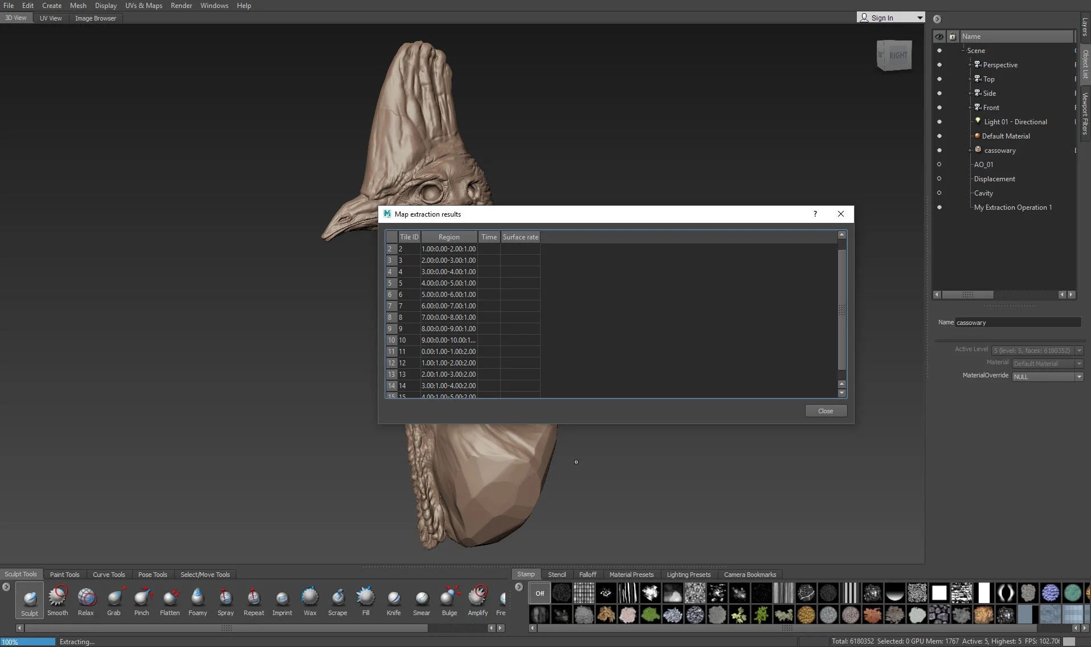Activate the Amplify sculpt tool
This screenshot has width=1091, height=647.
[x=478, y=601]
